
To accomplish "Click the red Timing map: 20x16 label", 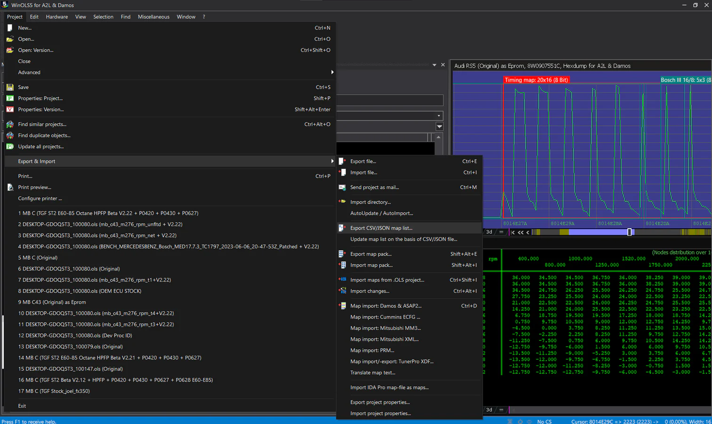I will (x=536, y=80).
